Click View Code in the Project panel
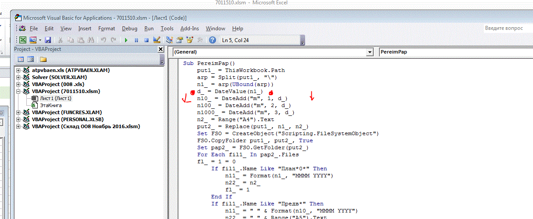This screenshot has height=219, width=533. tap(20, 59)
